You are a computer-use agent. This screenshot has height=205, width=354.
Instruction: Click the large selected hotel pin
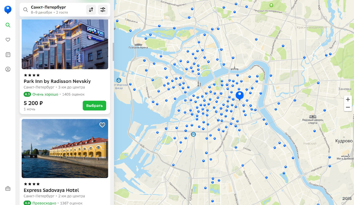pos(240,96)
